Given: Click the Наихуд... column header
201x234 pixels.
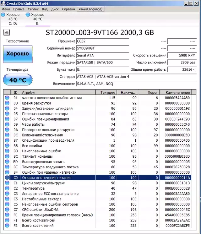Looking at the screenshot, I should pyautogui.click(x=128, y=92).
